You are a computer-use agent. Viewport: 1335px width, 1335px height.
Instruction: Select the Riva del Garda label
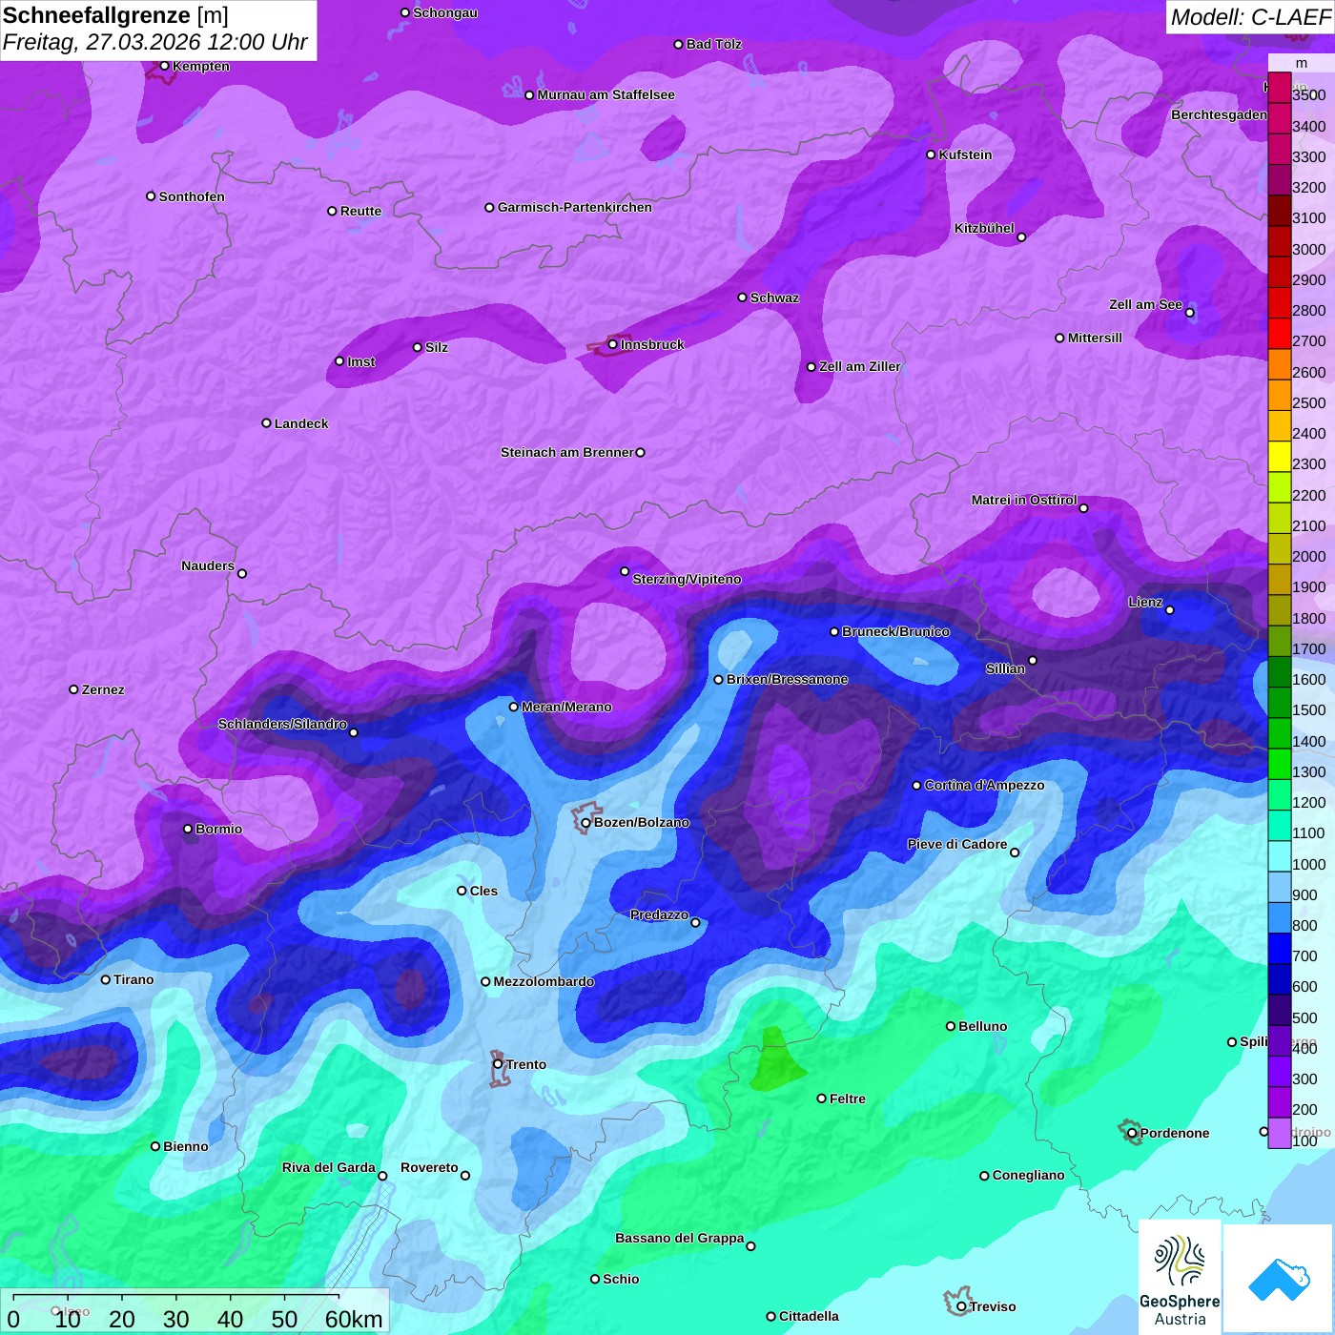point(329,1167)
